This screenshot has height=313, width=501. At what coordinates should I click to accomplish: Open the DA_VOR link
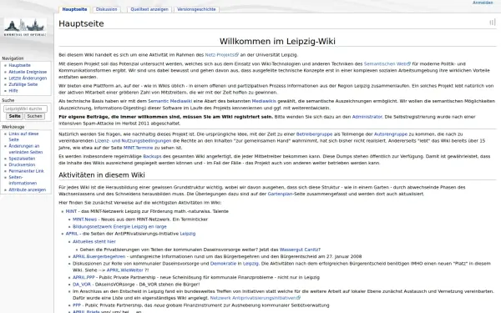pos(82,285)
